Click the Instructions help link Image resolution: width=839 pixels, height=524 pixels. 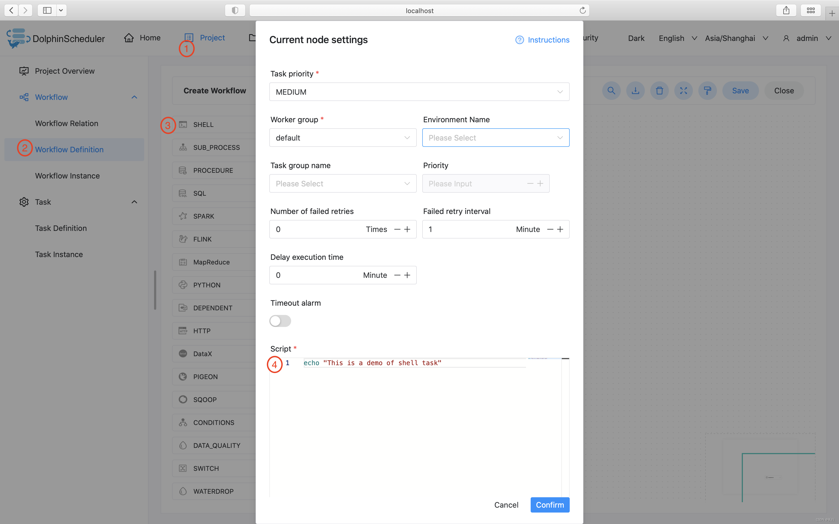pos(542,40)
